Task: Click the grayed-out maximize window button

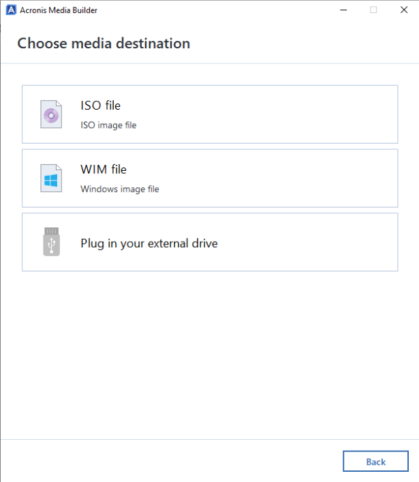Action: (373, 10)
